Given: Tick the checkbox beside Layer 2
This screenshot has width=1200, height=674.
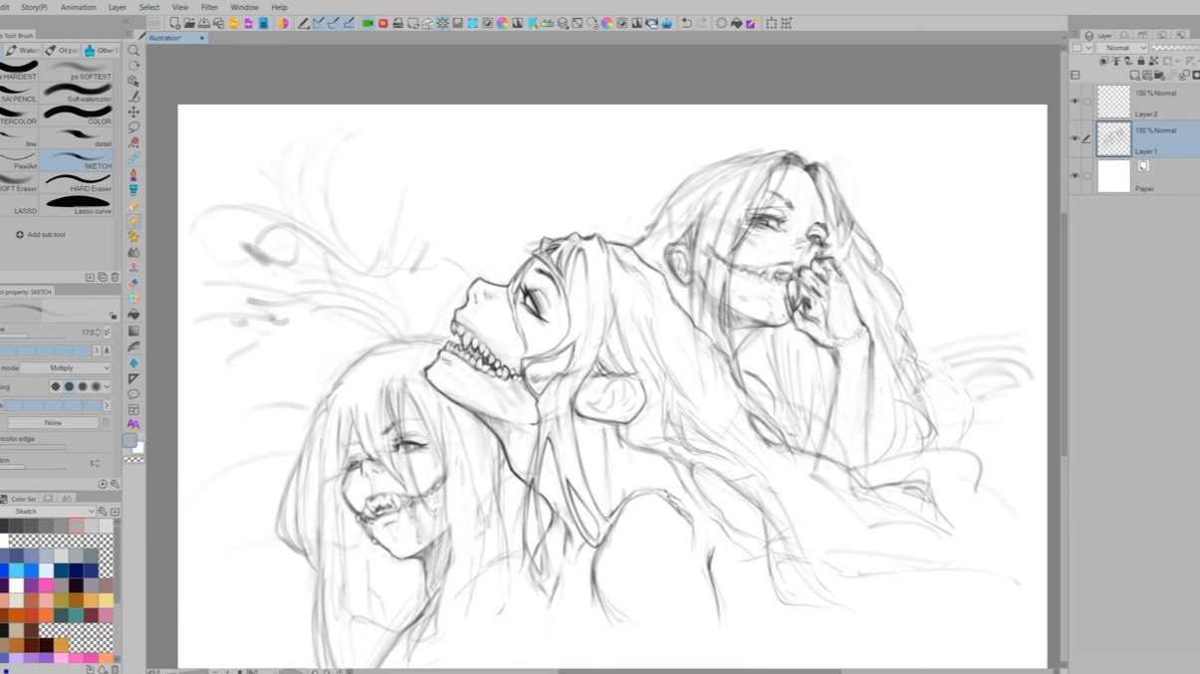Looking at the screenshot, I should click(x=1087, y=102).
